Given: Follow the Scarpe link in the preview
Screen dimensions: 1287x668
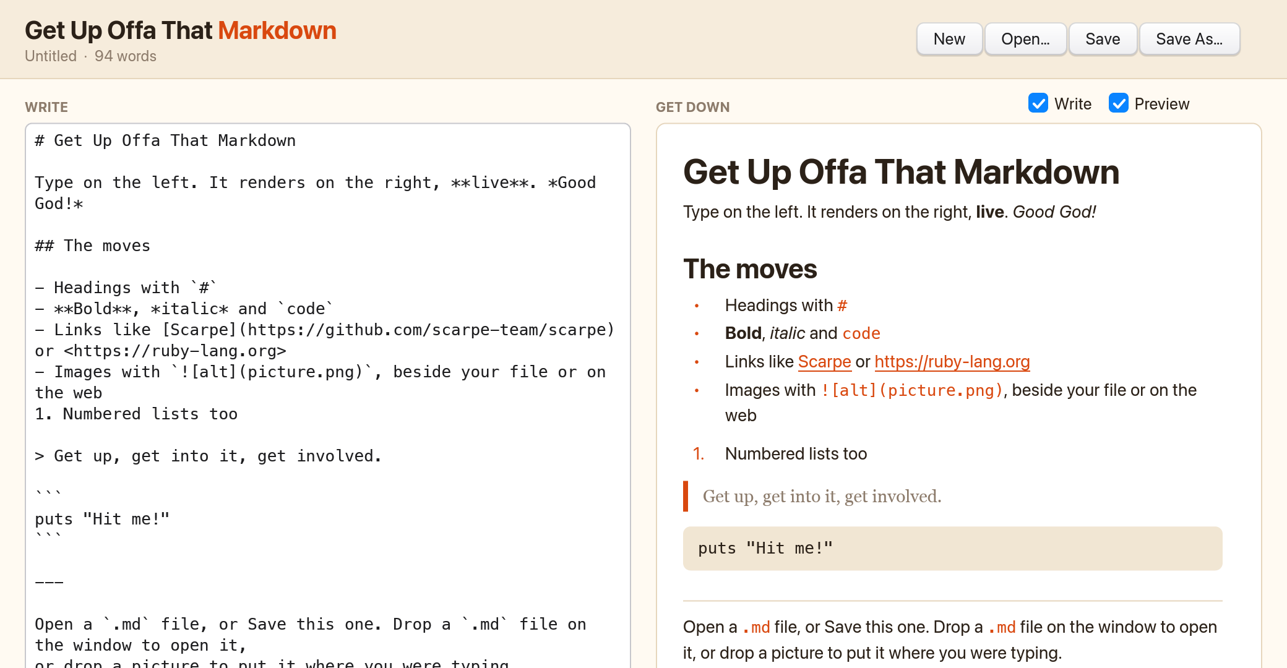Looking at the screenshot, I should pyautogui.click(x=824, y=362).
